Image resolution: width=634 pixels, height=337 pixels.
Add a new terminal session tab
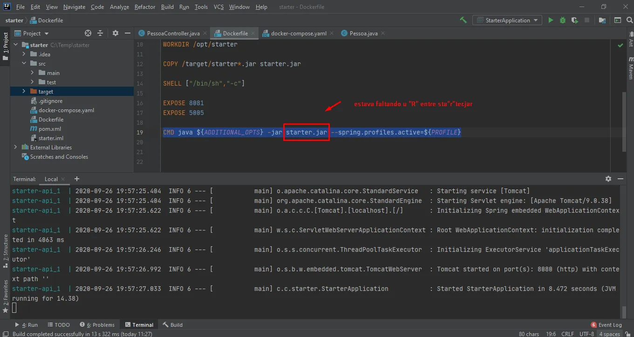pyautogui.click(x=77, y=179)
